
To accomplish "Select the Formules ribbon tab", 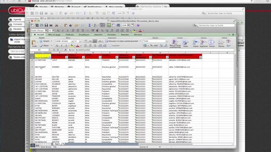I will (112, 35).
